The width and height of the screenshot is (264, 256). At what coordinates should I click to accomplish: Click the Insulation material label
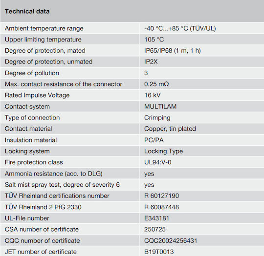tap(31, 140)
